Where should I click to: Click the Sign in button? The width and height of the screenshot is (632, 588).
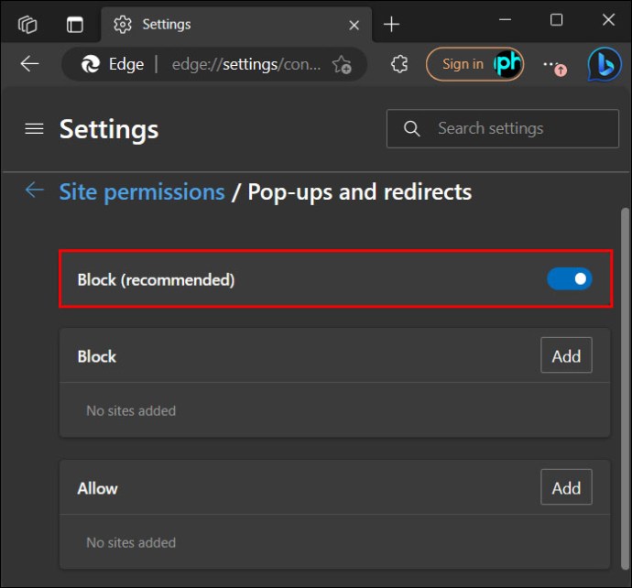point(474,64)
